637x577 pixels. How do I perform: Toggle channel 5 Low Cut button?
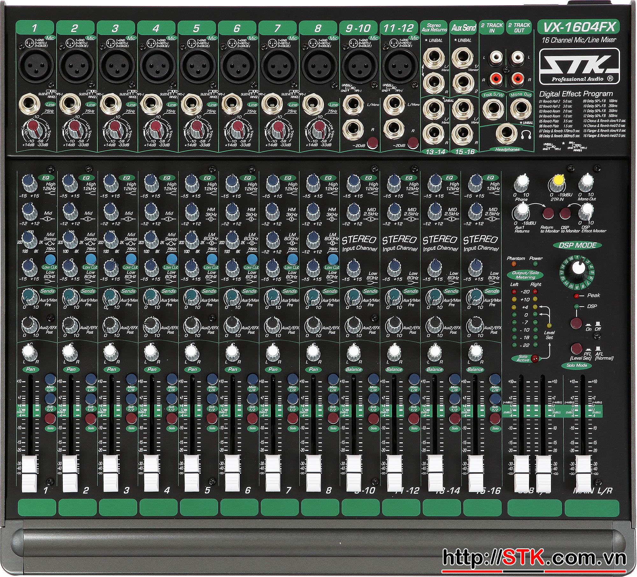click(212, 259)
